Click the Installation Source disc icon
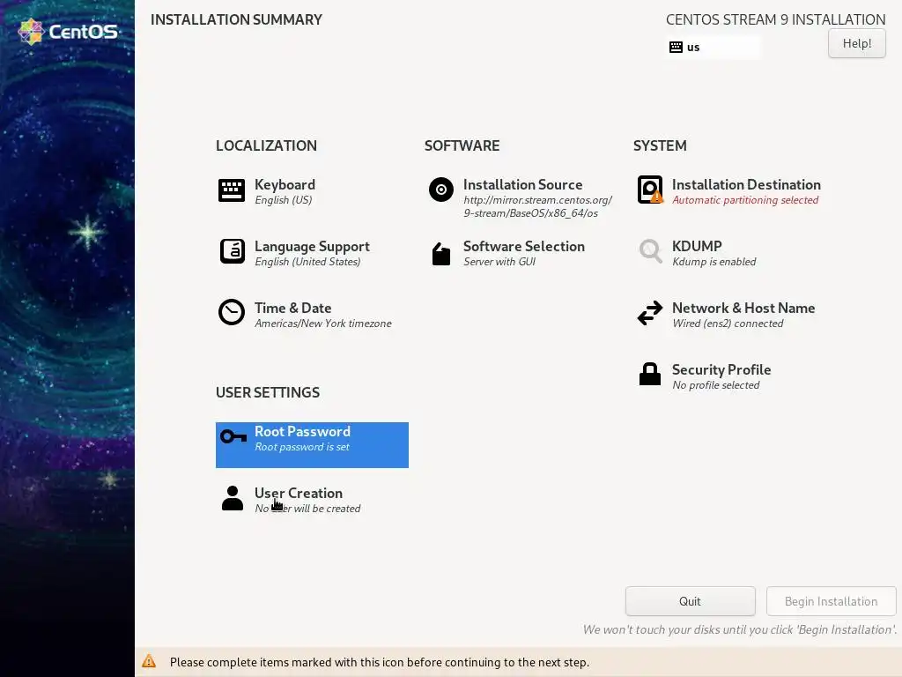The width and height of the screenshot is (902, 677). [x=440, y=190]
